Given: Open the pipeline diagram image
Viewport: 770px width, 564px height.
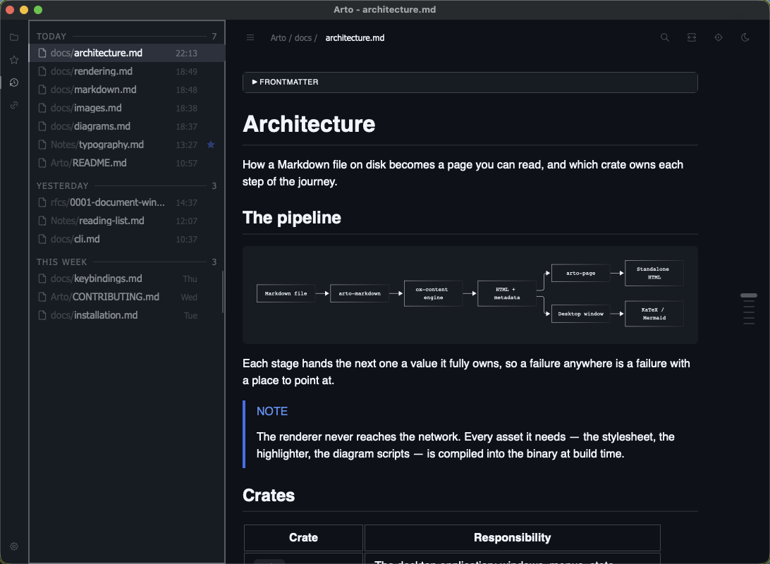Looking at the screenshot, I should [470, 295].
